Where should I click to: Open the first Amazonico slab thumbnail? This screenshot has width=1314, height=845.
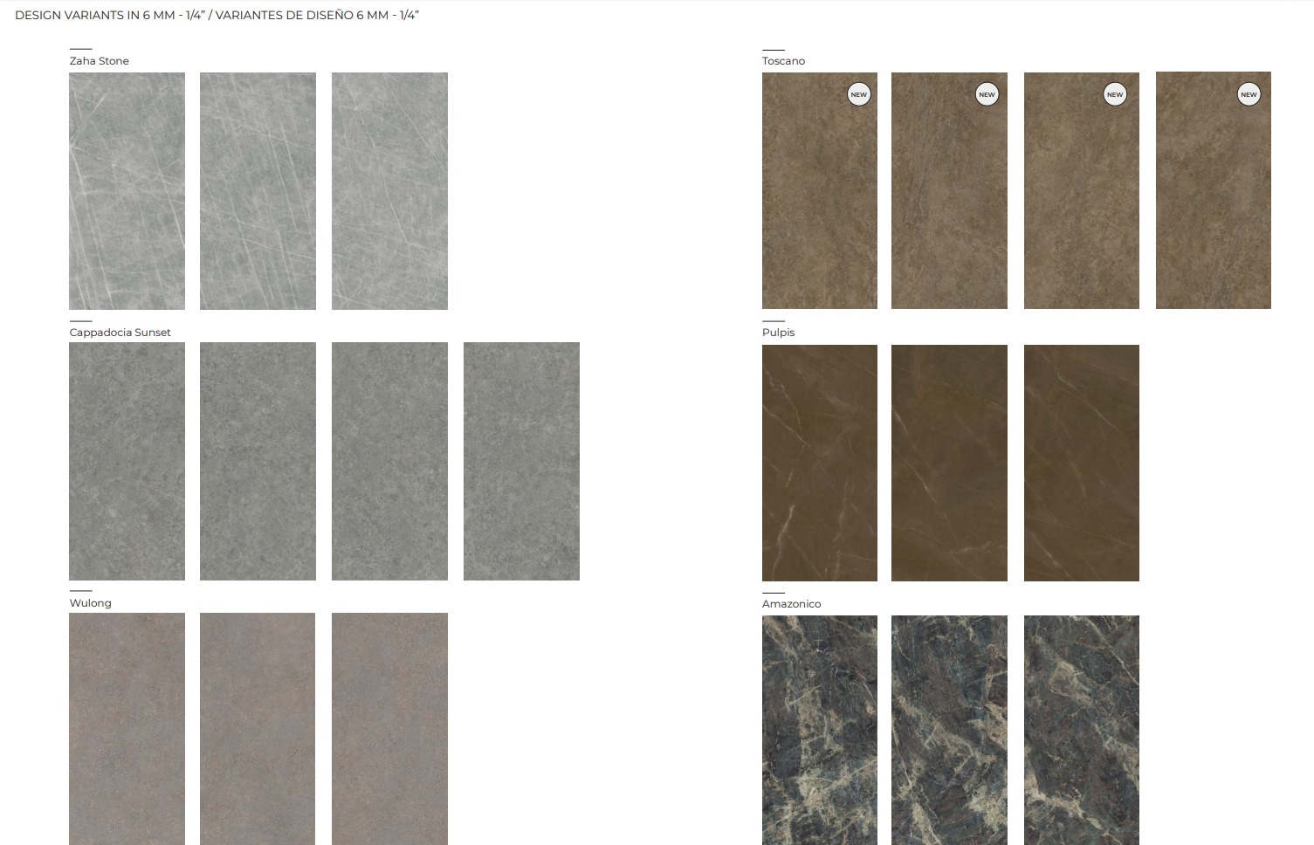pyautogui.click(x=820, y=730)
